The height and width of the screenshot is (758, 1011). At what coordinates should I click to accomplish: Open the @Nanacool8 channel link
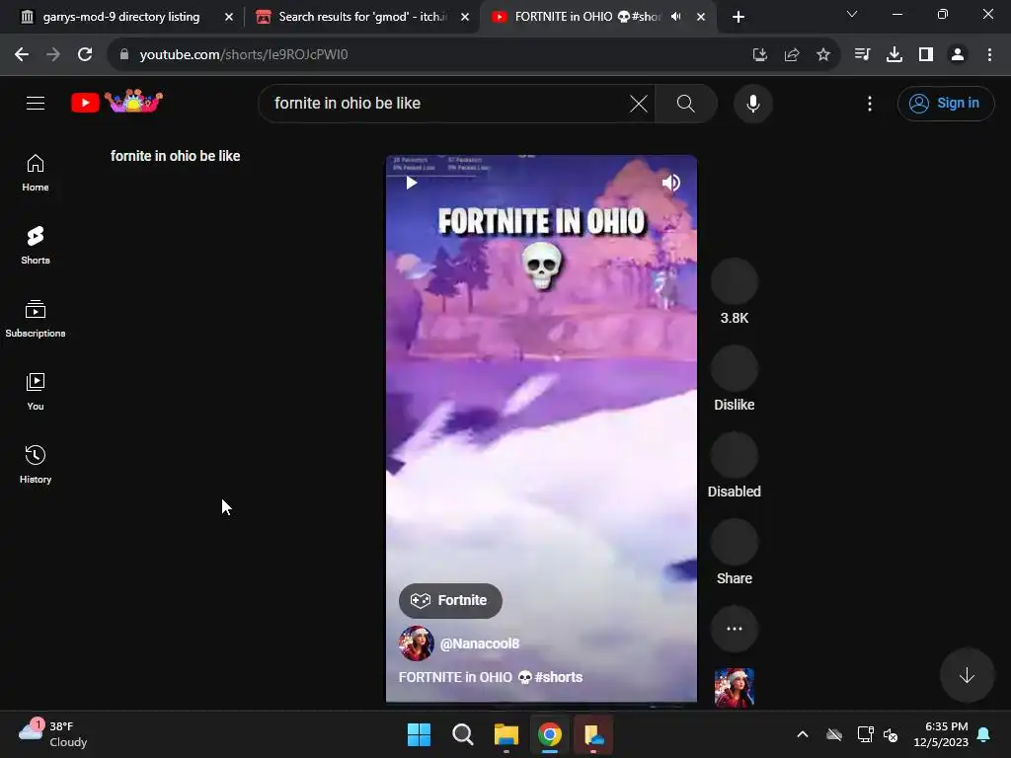[479, 644]
